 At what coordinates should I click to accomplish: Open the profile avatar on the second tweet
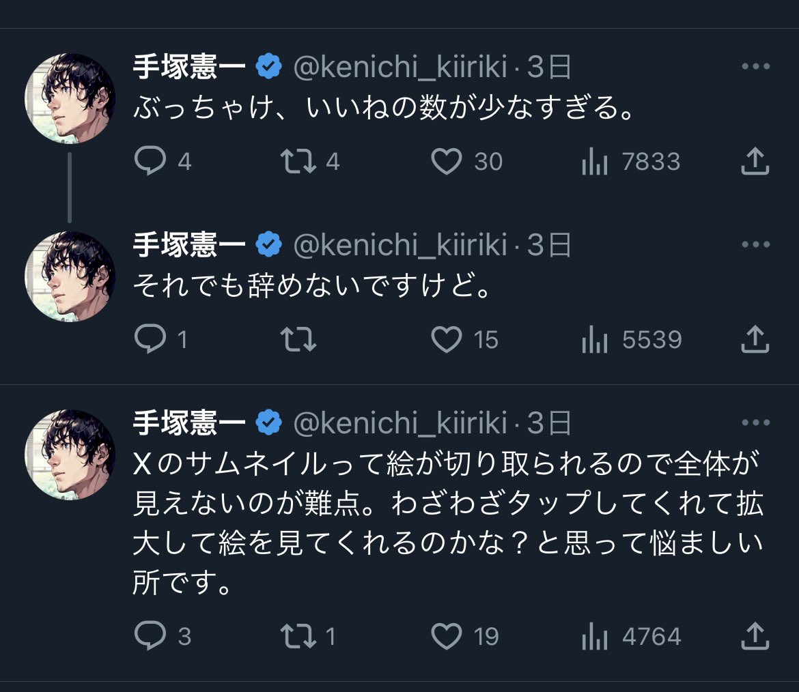(70, 276)
